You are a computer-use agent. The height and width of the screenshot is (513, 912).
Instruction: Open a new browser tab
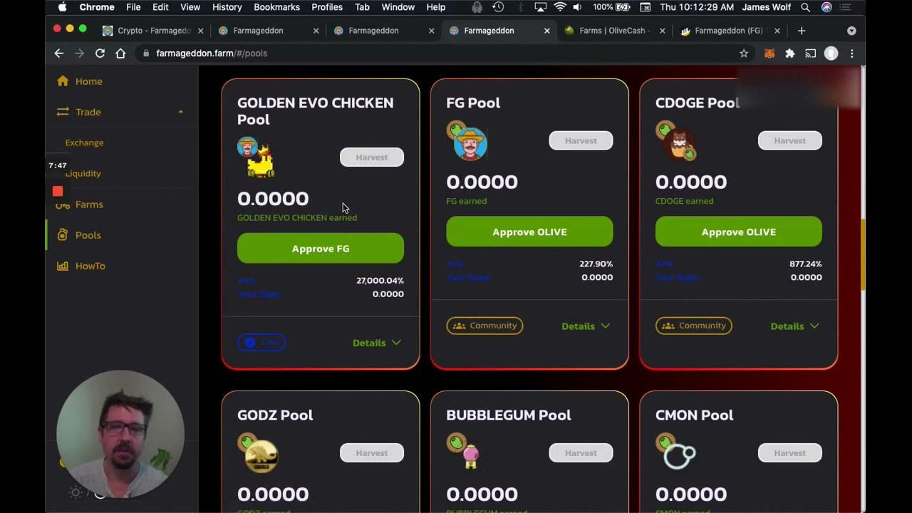click(x=802, y=31)
